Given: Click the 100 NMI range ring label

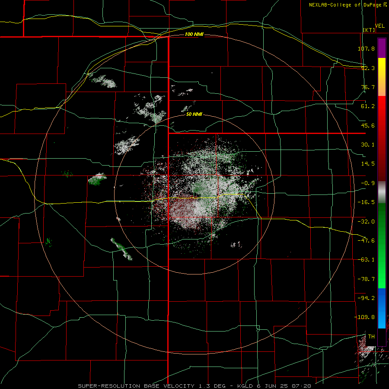Looking at the screenshot, I should 194,34.
